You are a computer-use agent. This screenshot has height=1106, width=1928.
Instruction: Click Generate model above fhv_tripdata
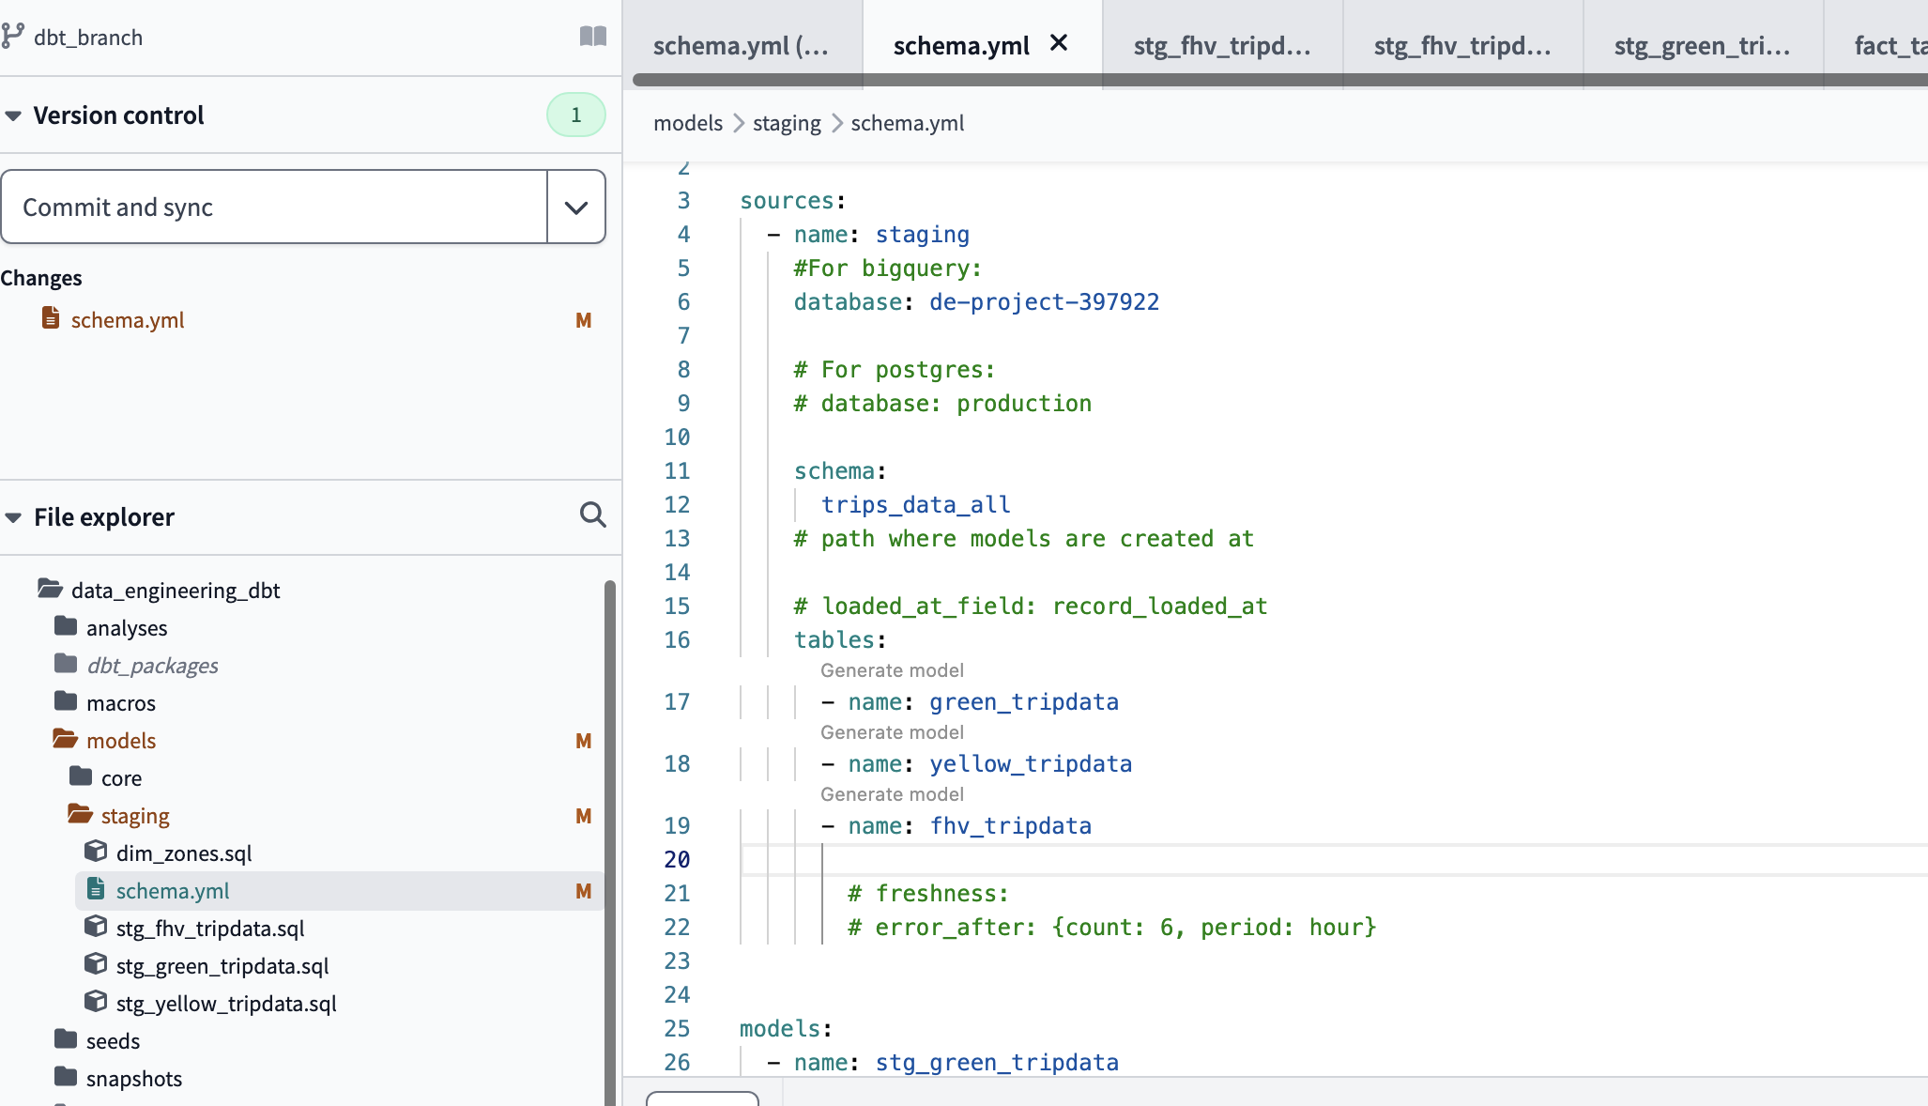point(892,794)
